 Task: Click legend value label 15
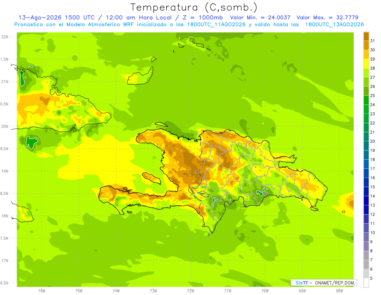pos(372,187)
